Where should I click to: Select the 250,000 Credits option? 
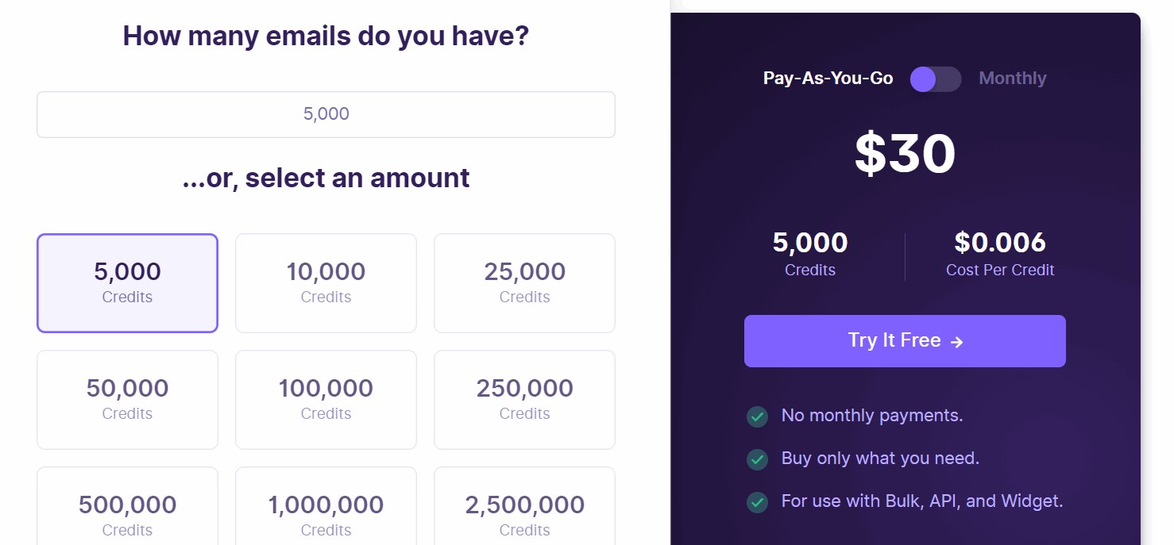[x=524, y=399]
